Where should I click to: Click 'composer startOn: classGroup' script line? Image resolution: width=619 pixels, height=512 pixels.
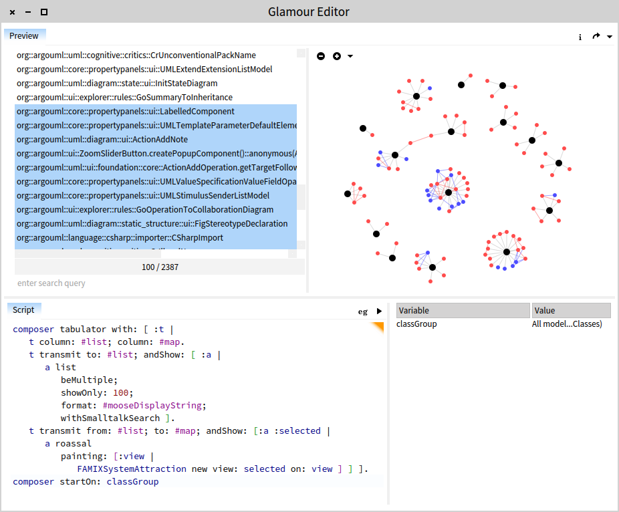[x=86, y=482]
